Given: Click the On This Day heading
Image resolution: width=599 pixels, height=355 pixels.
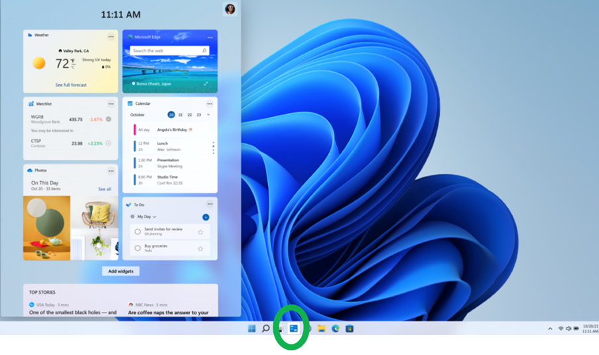Looking at the screenshot, I should [x=44, y=182].
